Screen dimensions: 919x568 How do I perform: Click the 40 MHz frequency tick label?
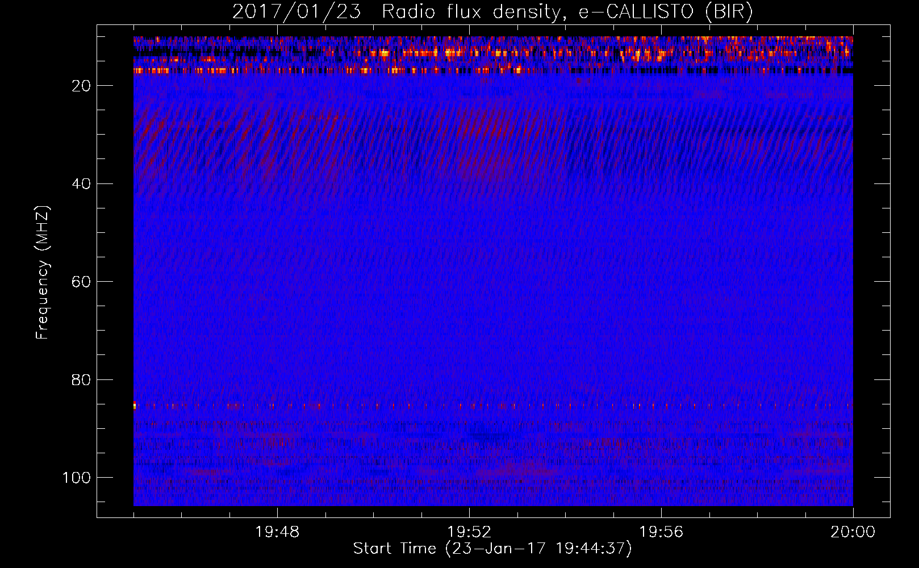[82, 184]
